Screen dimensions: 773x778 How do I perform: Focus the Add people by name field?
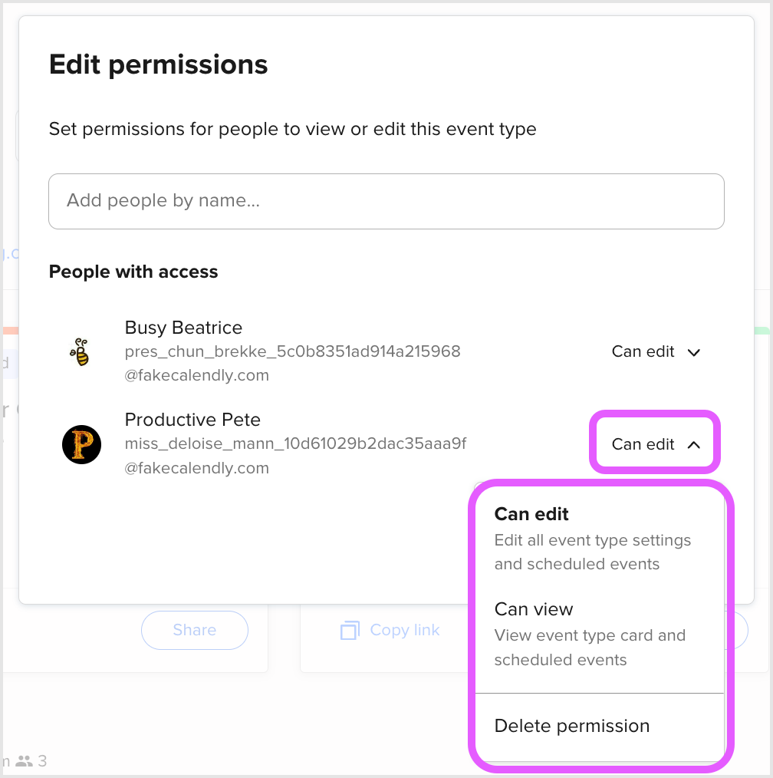(x=386, y=201)
